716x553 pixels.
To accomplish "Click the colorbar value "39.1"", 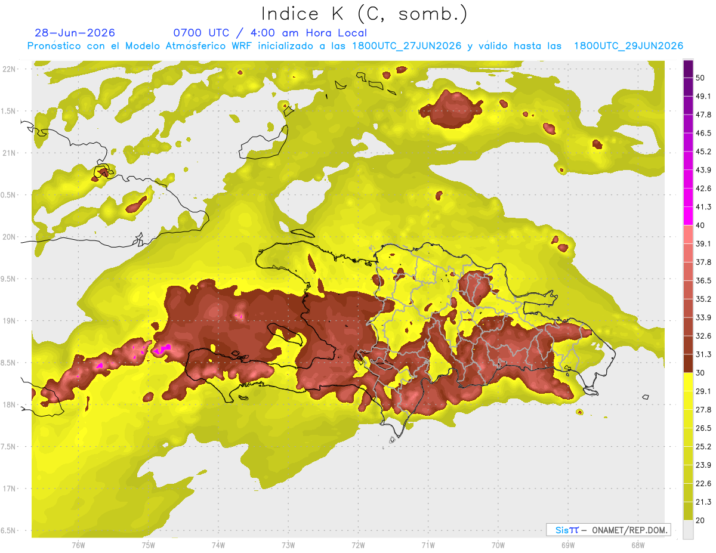I will [704, 244].
